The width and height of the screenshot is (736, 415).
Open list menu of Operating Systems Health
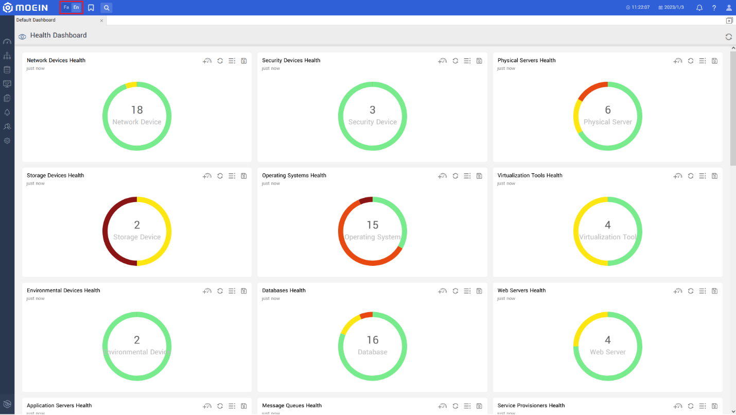[467, 176]
